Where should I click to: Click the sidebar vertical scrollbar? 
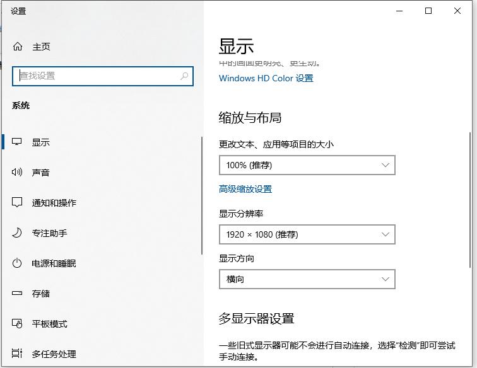(x=202, y=195)
